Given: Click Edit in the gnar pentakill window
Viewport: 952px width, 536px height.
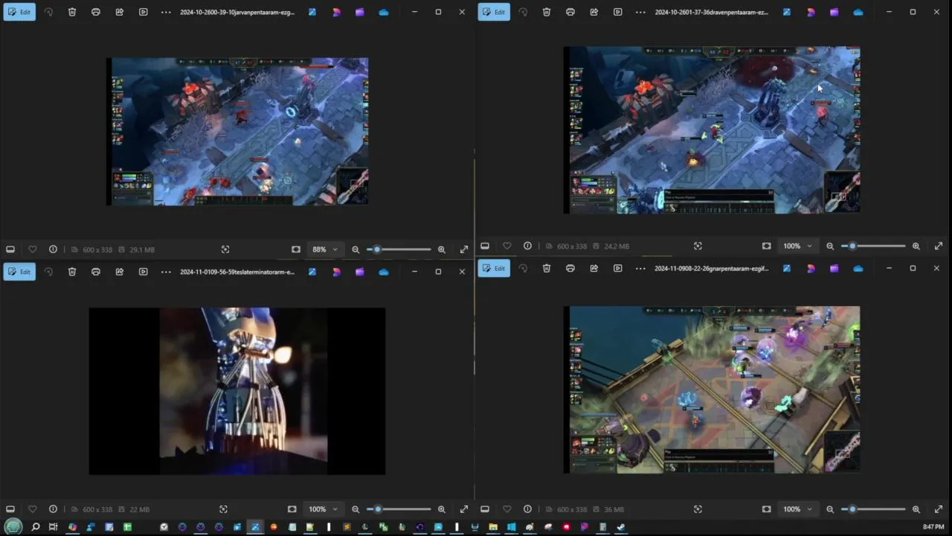Looking at the screenshot, I should pos(494,268).
